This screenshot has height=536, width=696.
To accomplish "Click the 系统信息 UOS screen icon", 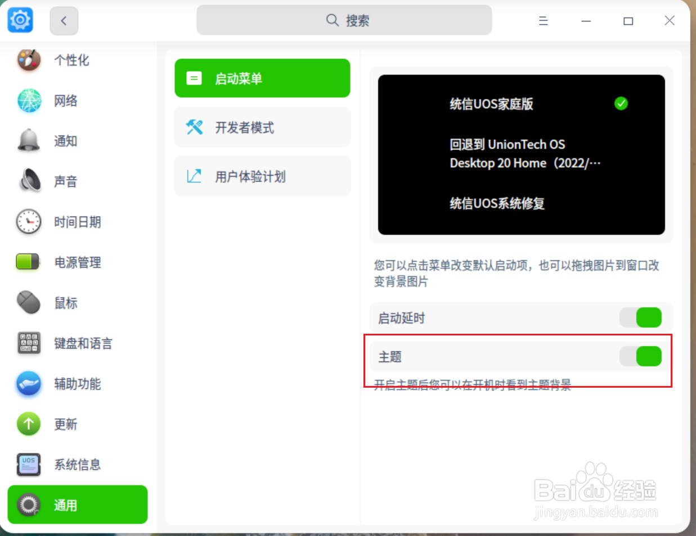I will point(29,465).
